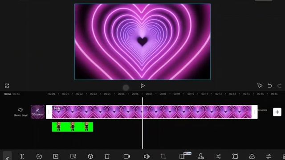Add a new clip with the plus button
The width and height of the screenshot is (285, 160).
(277, 112)
